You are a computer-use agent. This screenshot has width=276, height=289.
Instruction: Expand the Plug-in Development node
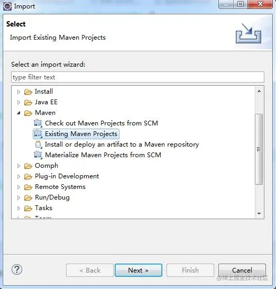tap(19, 176)
